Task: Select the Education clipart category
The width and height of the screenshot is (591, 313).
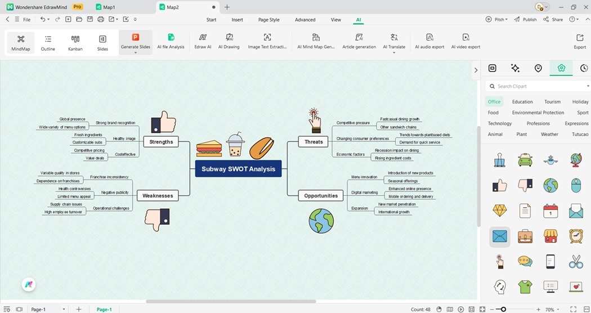Action: point(522,102)
